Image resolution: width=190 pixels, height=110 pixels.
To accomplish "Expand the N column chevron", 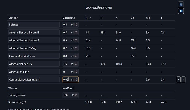I will coord(90,18).
